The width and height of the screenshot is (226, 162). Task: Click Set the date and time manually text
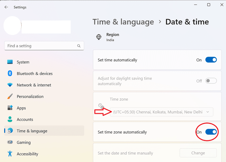125,153
